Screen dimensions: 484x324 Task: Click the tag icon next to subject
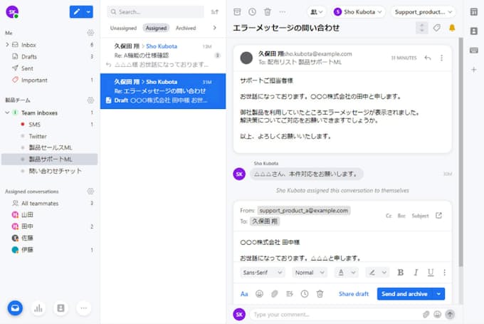(x=437, y=28)
